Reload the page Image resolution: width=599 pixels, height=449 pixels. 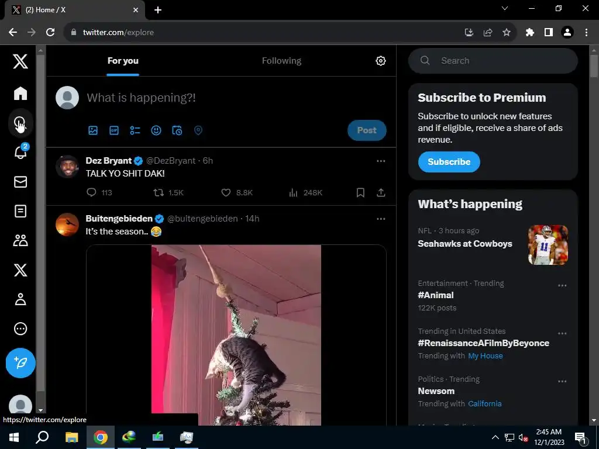coord(50,33)
